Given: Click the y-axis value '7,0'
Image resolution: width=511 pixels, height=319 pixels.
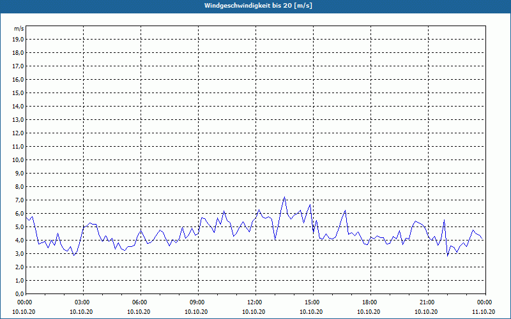Looking at the screenshot, I should coord(20,200).
